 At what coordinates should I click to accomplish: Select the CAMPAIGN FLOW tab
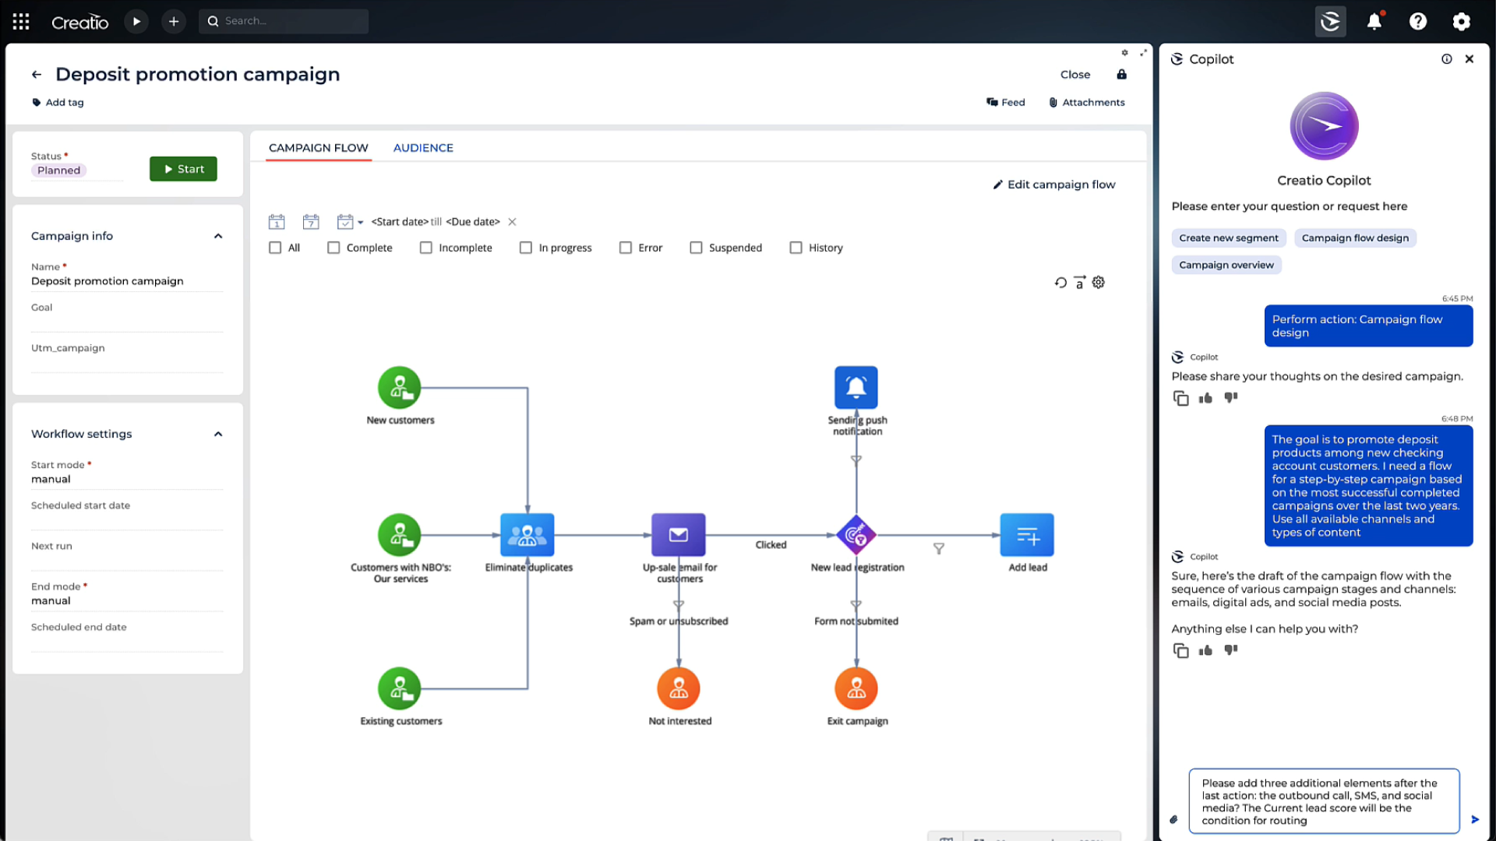tap(318, 147)
